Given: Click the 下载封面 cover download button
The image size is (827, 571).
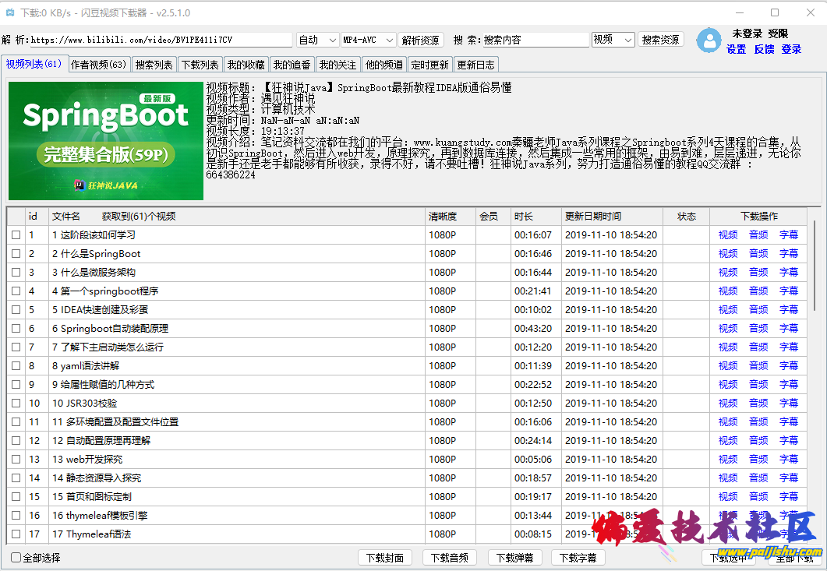Looking at the screenshot, I should coord(385,558).
